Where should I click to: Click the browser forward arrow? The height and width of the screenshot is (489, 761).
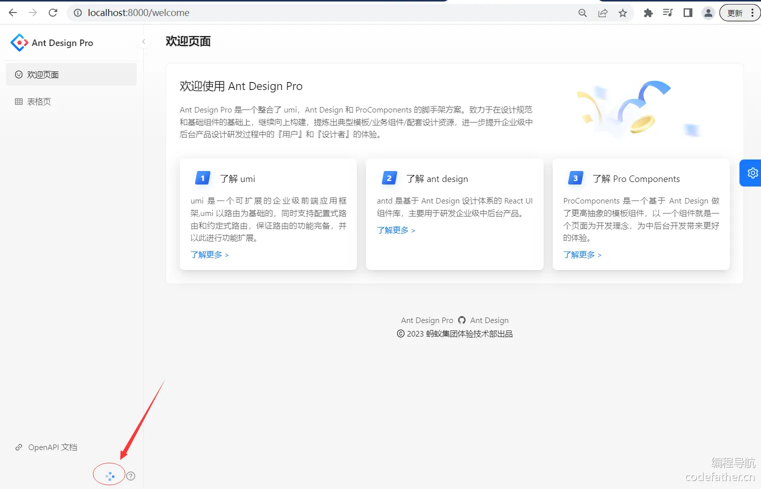(33, 13)
